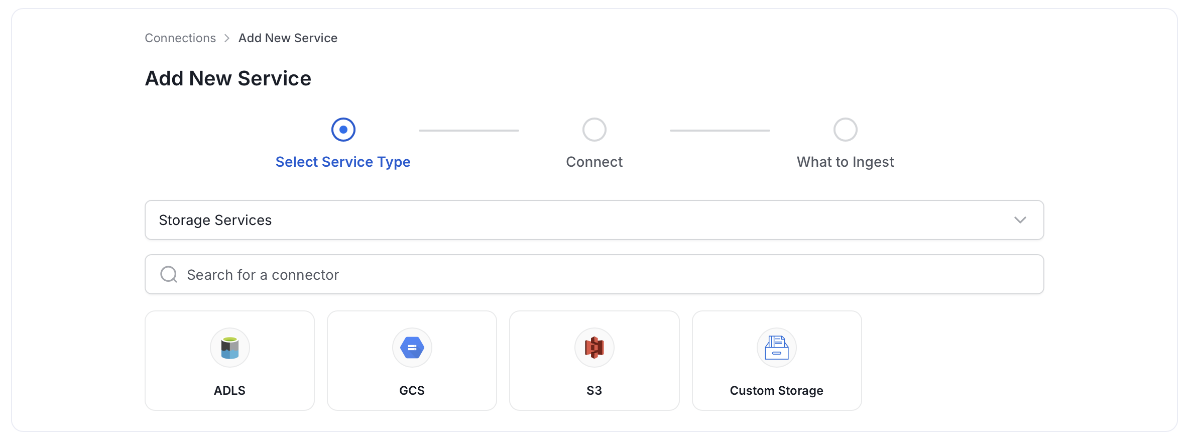This screenshot has width=1188, height=442.
Task: Click the GCS card label
Action: point(412,391)
